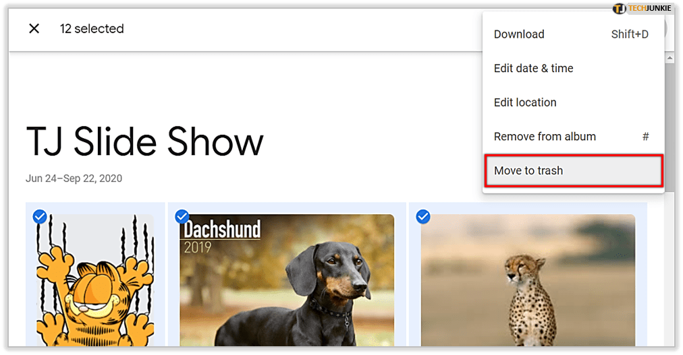Open the Garfield cartoon thumbnail
Viewport: 683px width, 355px height.
tap(94, 283)
